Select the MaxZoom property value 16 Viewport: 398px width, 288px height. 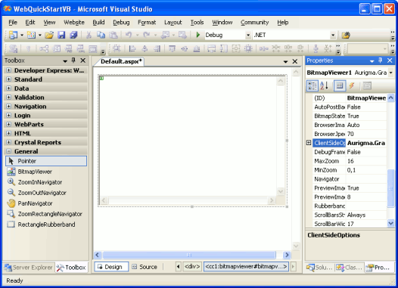tap(366, 161)
